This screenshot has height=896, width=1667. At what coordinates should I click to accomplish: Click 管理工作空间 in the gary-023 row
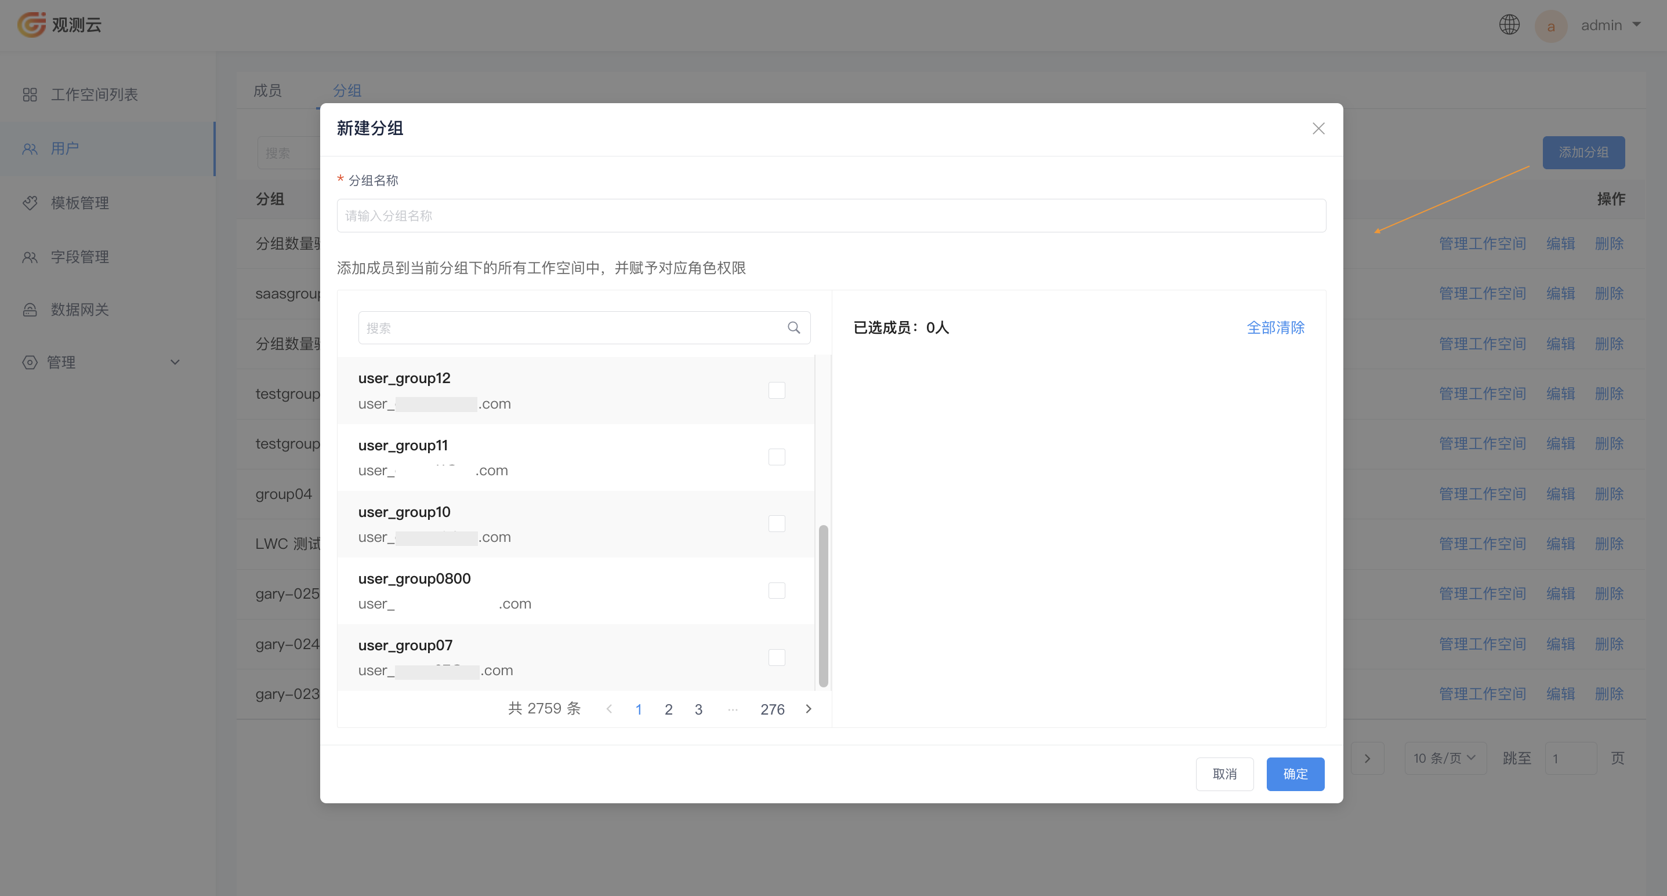click(1482, 694)
